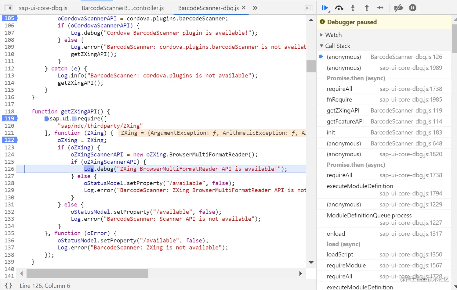Toggle pause on exceptions

(x=413, y=8)
